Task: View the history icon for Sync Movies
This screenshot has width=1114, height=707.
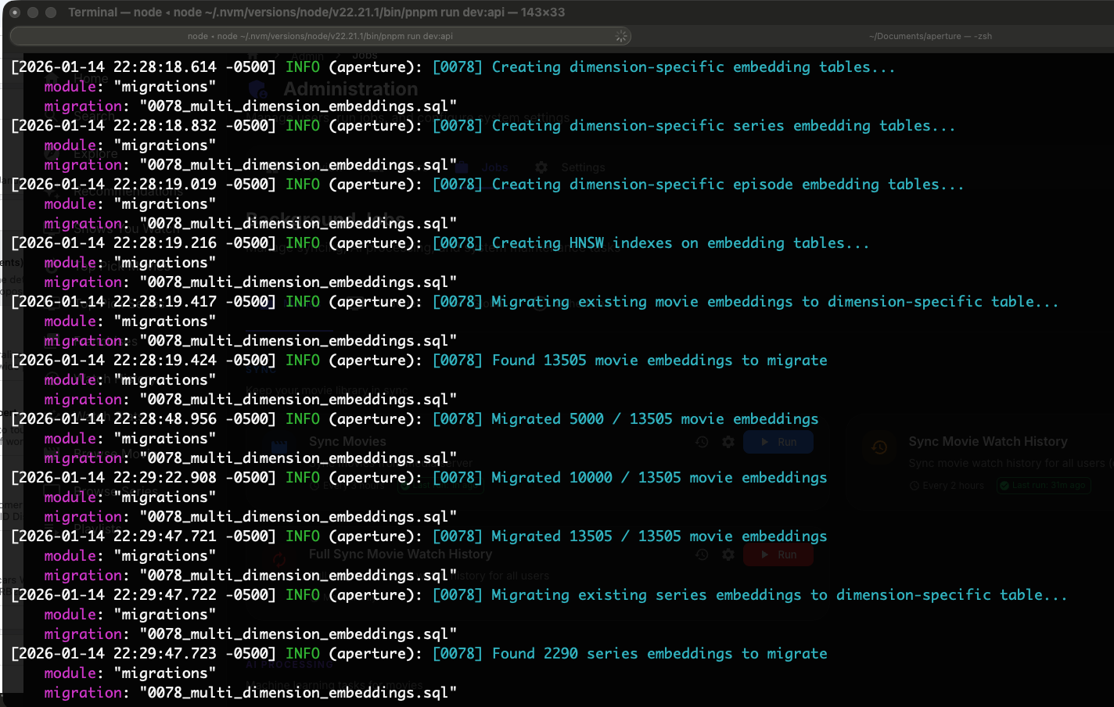Action: [702, 442]
